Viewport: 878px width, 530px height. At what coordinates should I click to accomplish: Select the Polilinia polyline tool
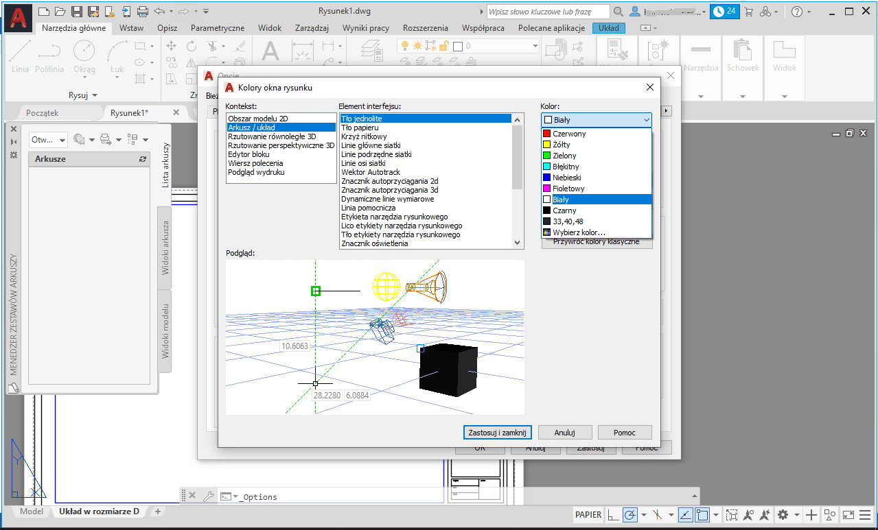pos(49,56)
